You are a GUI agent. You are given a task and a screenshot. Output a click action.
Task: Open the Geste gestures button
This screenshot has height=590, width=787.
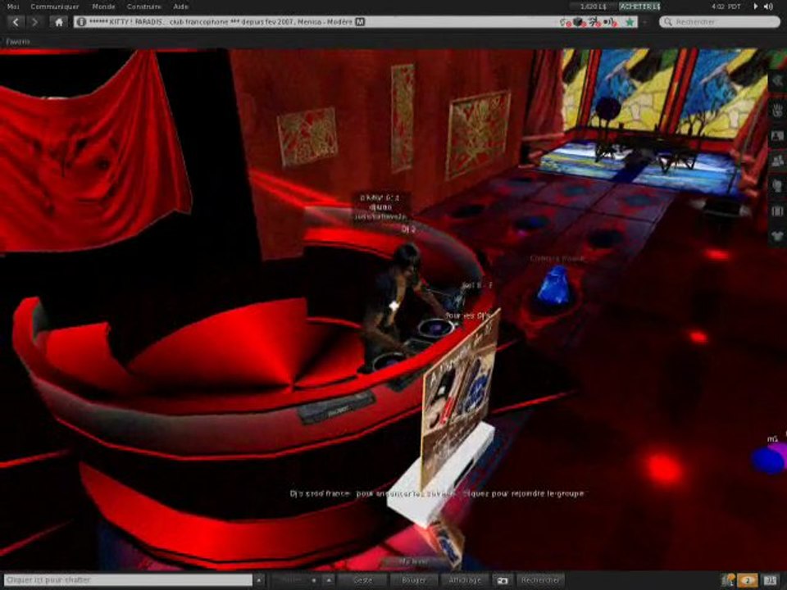(x=363, y=580)
